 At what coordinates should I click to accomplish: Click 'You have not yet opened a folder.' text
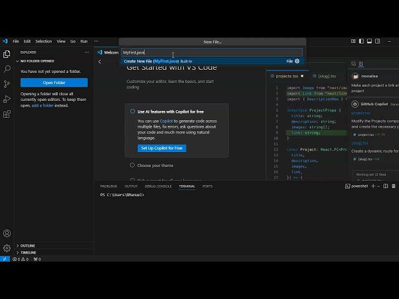tap(50, 72)
